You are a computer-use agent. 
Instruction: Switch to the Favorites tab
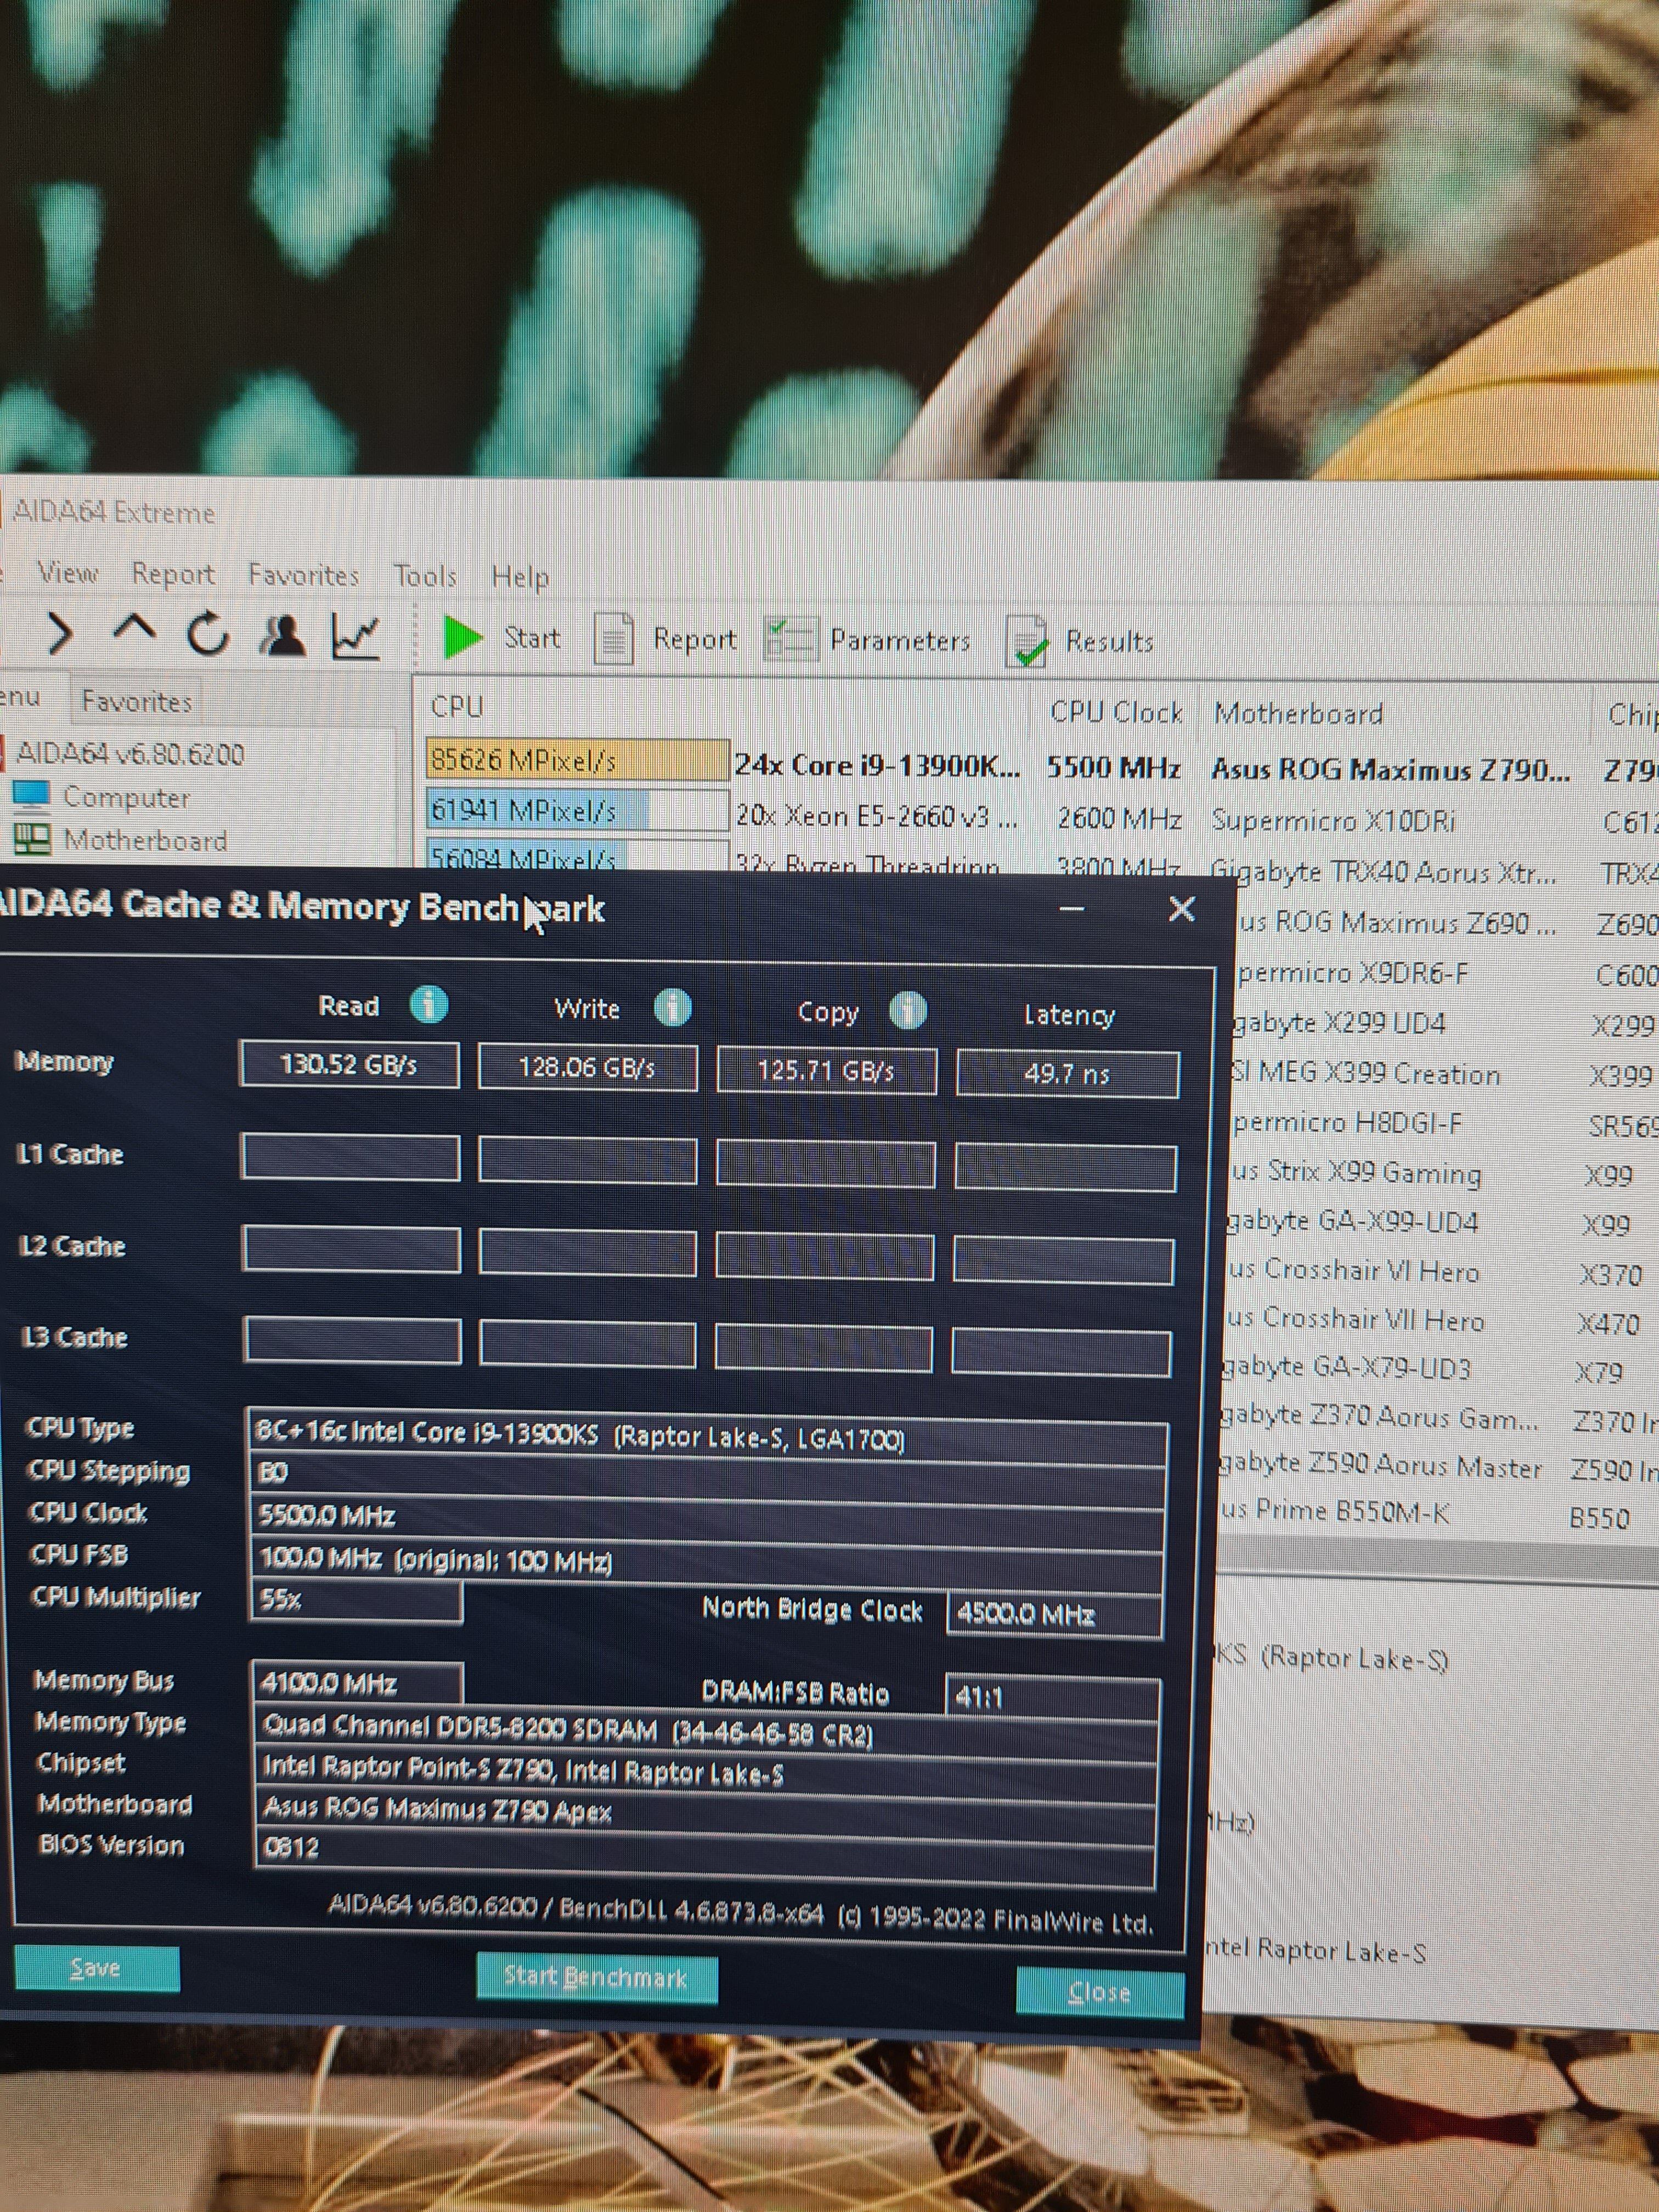(136, 701)
